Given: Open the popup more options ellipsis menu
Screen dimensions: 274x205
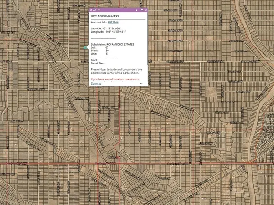Looking at the screenshot, I should coord(142,84).
